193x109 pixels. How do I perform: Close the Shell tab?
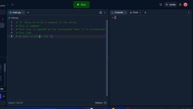point(140,13)
